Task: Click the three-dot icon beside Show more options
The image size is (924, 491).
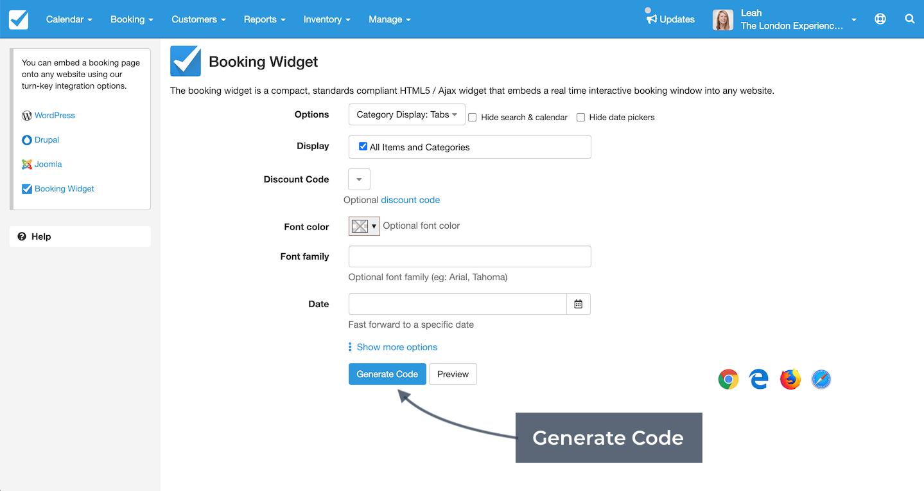Action: pyautogui.click(x=350, y=347)
